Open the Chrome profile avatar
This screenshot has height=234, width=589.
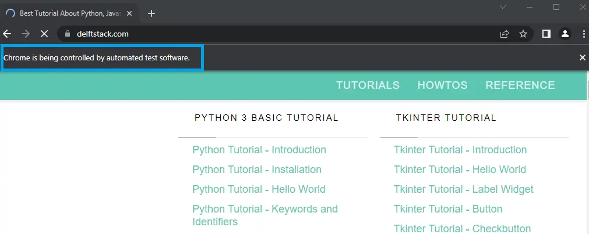pyautogui.click(x=565, y=34)
